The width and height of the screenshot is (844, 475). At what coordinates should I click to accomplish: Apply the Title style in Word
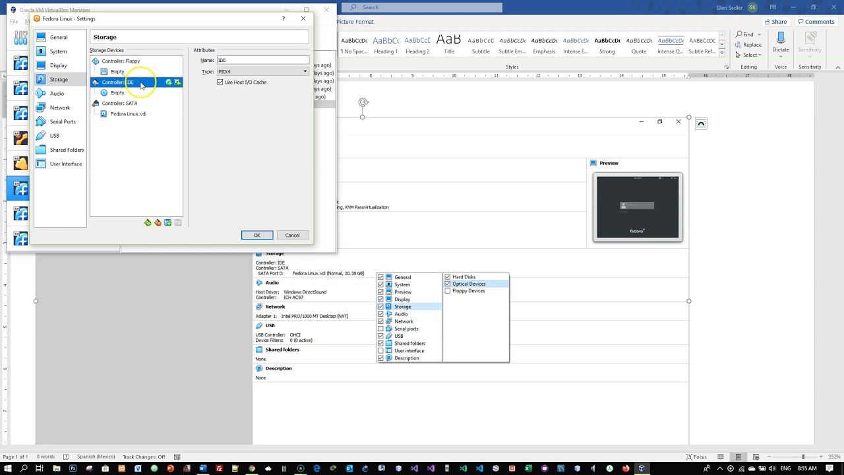(x=449, y=44)
